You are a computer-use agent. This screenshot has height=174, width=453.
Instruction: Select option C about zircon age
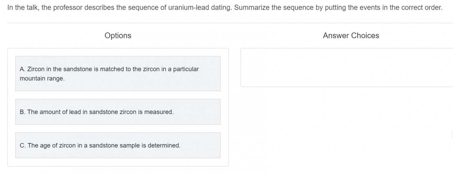118,145
